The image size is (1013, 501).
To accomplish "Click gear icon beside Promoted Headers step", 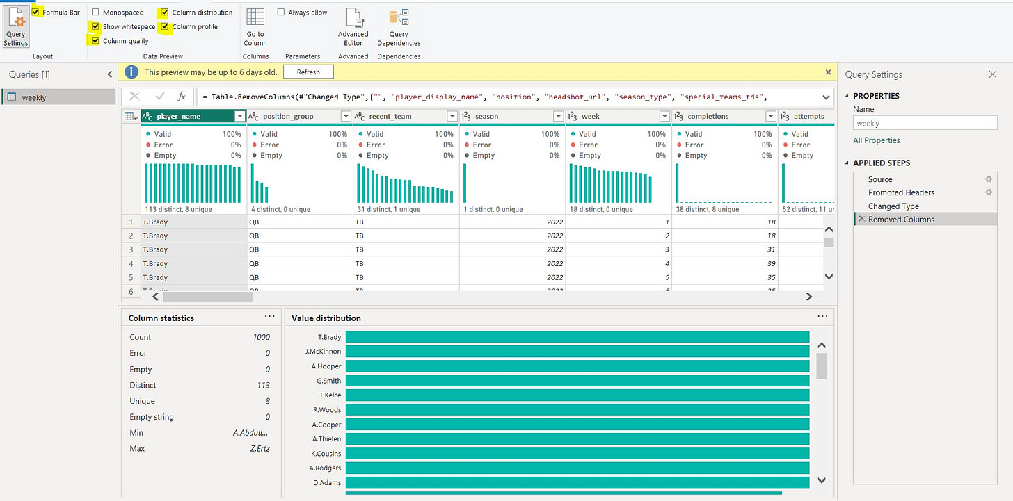I will coord(988,192).
